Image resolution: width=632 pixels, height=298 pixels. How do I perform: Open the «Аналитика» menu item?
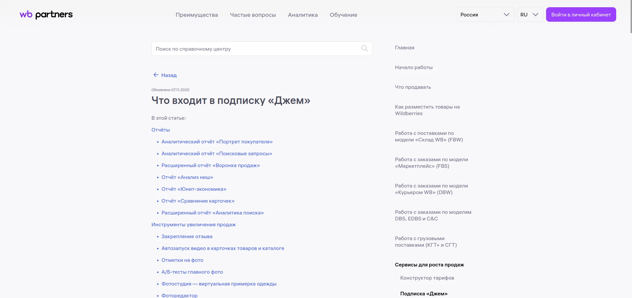click(303, 15)
